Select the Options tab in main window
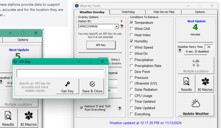The width and height of the screenshot is (221, 128). coord(200,12)
